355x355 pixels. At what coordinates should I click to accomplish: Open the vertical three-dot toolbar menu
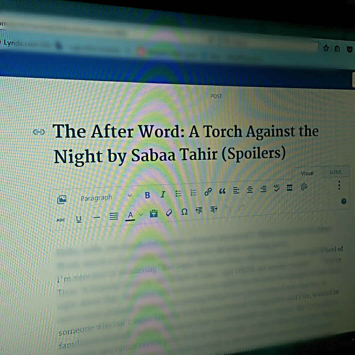339,185
